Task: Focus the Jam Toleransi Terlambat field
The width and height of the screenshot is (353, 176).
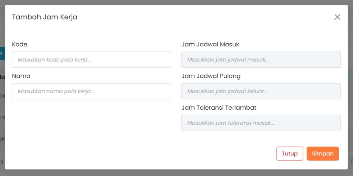Action: (x=261, y=123)
